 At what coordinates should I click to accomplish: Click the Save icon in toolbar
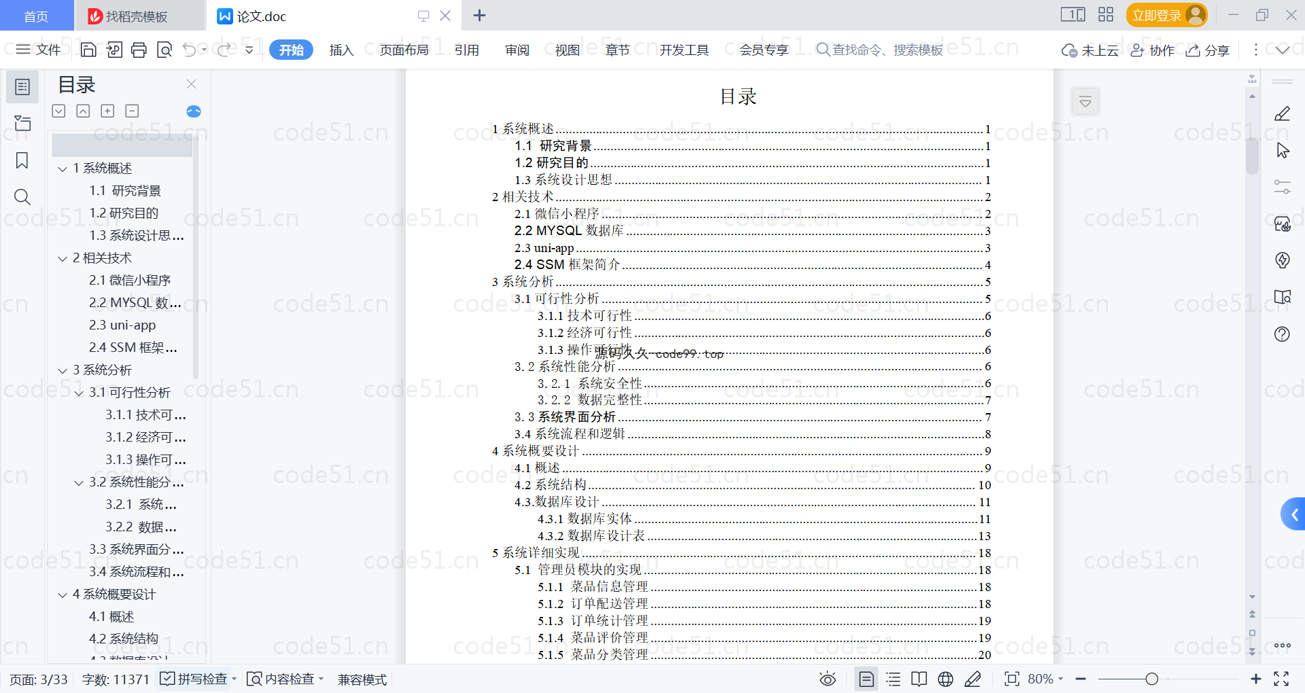pos(88,50)
